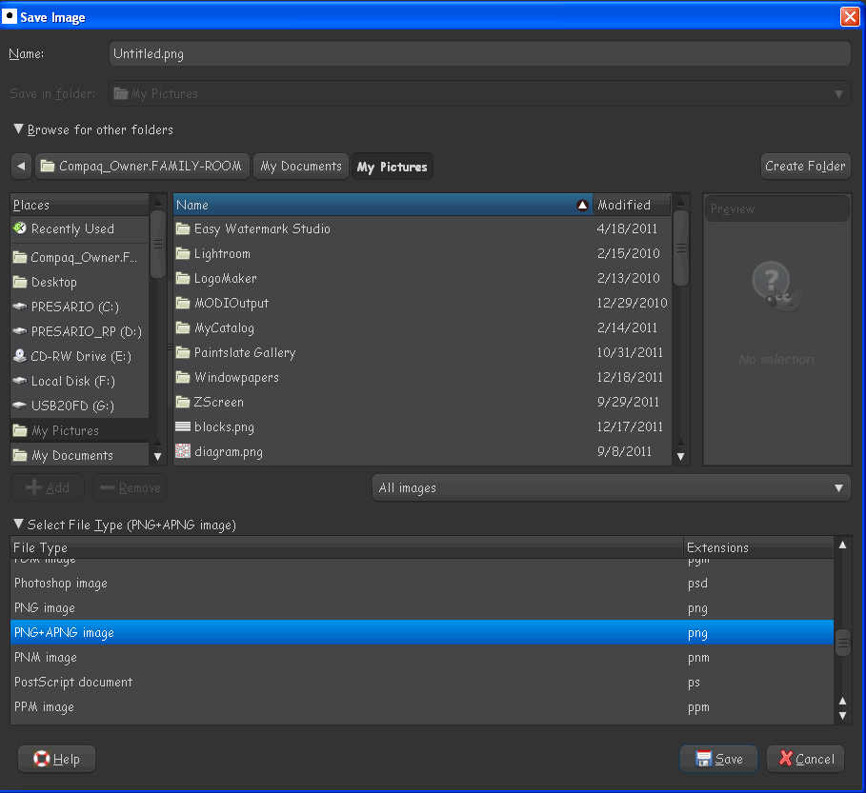Image resolution: width=866 pixels, height=793 pixels.
Task: Click the PRESARIO (C:) drive icon
Action: 20,307
